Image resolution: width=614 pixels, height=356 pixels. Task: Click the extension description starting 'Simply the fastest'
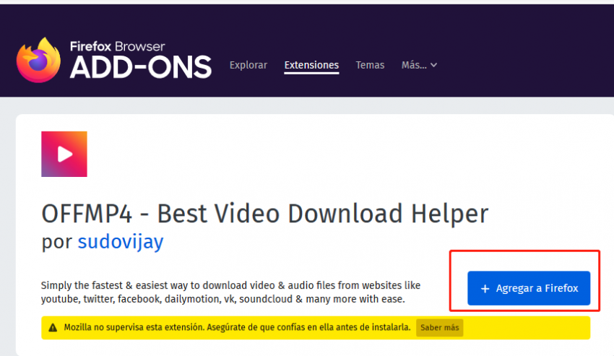[x=230, y=292]
